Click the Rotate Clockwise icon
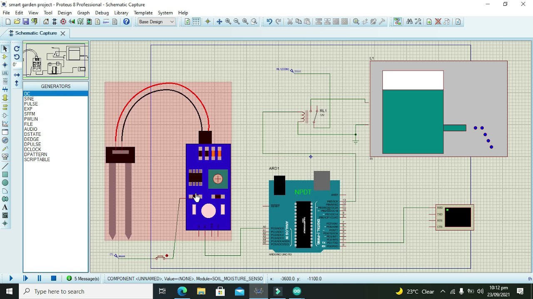Screen dimensions: 533x299 pos(17,49)
